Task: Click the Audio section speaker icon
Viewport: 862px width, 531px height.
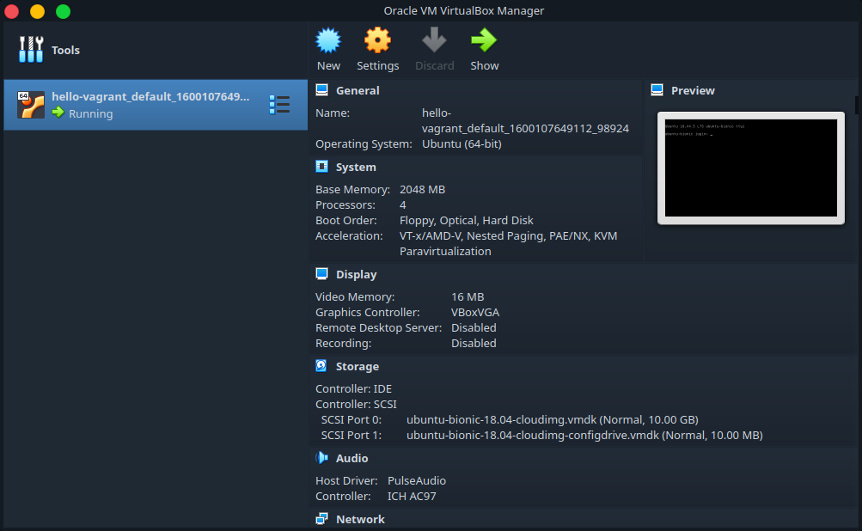Action: [x=322, y=457]
